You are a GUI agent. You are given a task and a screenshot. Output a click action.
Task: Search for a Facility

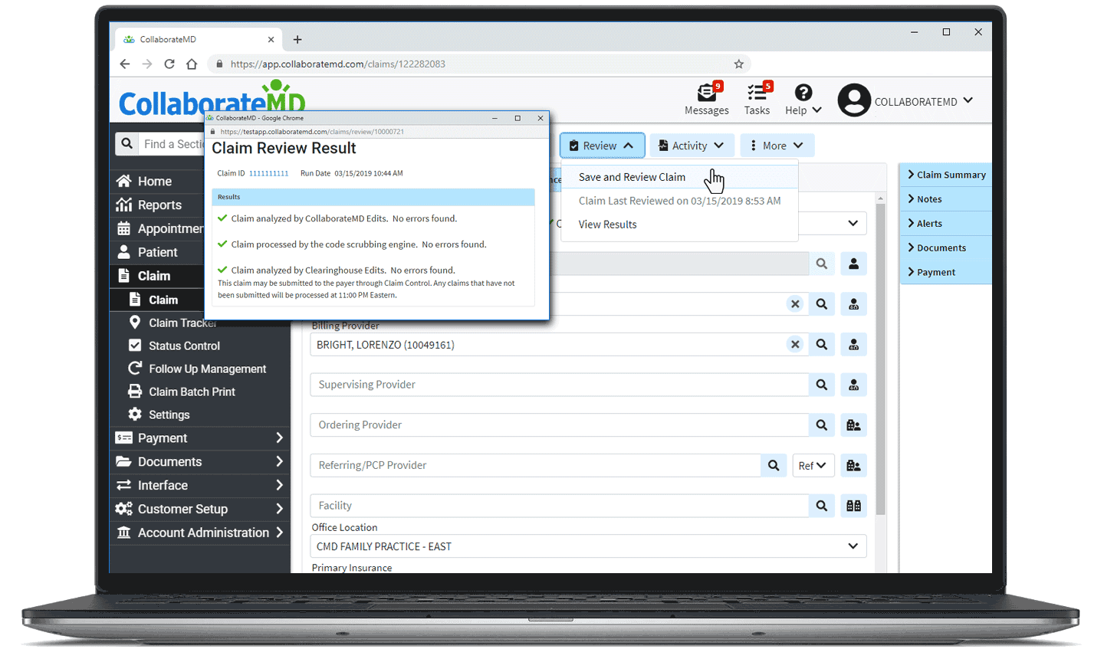pos(822,506)
